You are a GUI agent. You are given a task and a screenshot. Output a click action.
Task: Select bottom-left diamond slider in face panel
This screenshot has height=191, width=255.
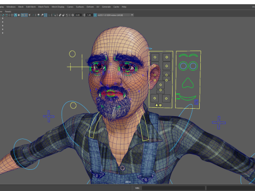(155, 98)
